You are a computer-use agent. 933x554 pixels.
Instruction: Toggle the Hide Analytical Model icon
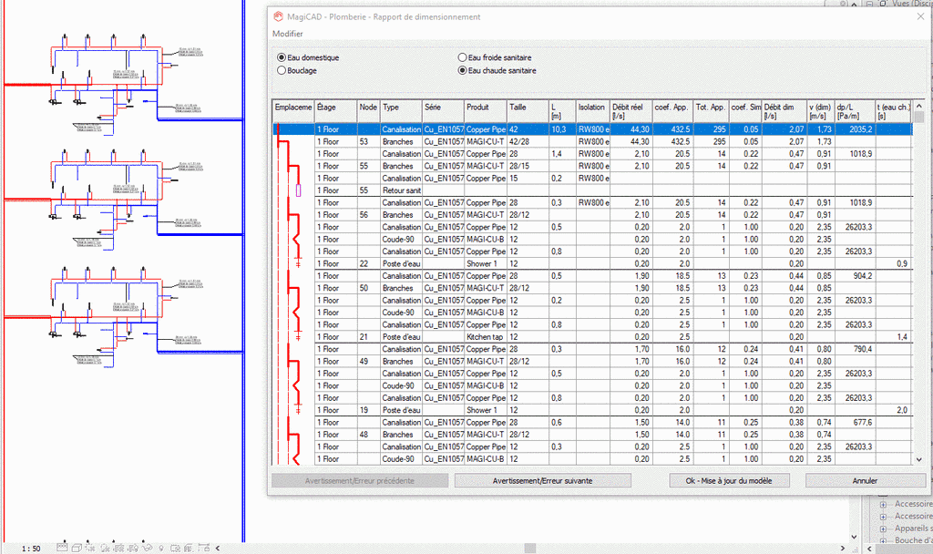coord(190,548)
